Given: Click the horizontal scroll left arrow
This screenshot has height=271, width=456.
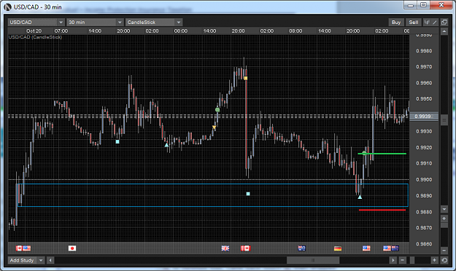Looking at the screenshot, I should 50,260.
